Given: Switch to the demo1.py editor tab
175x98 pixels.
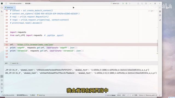Looking at the screenshot, I should coord(10,8).
